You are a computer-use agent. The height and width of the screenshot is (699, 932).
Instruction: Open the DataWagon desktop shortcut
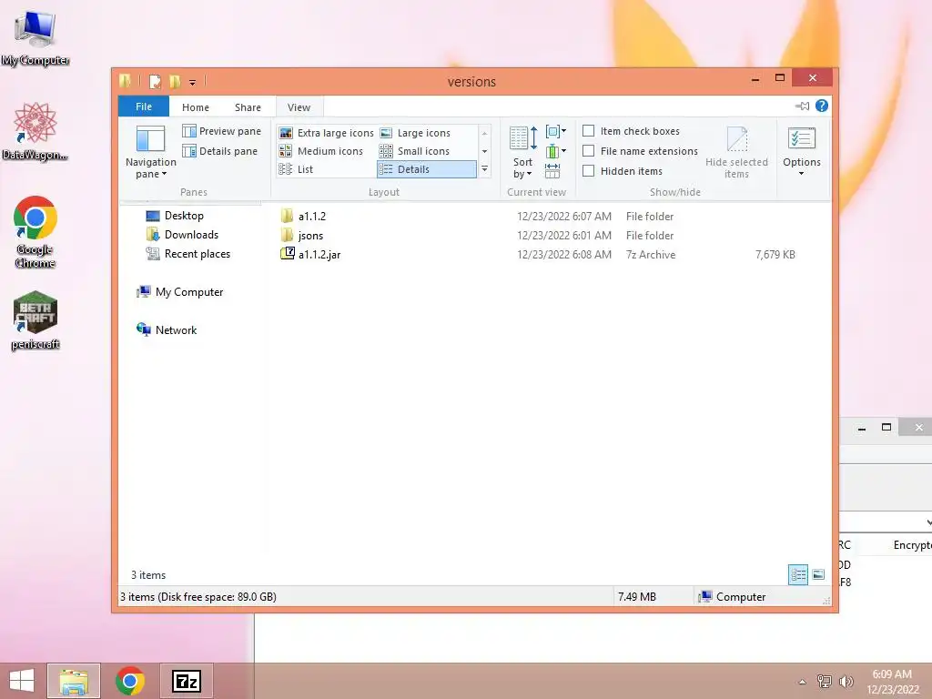click(x=35, y=132)
